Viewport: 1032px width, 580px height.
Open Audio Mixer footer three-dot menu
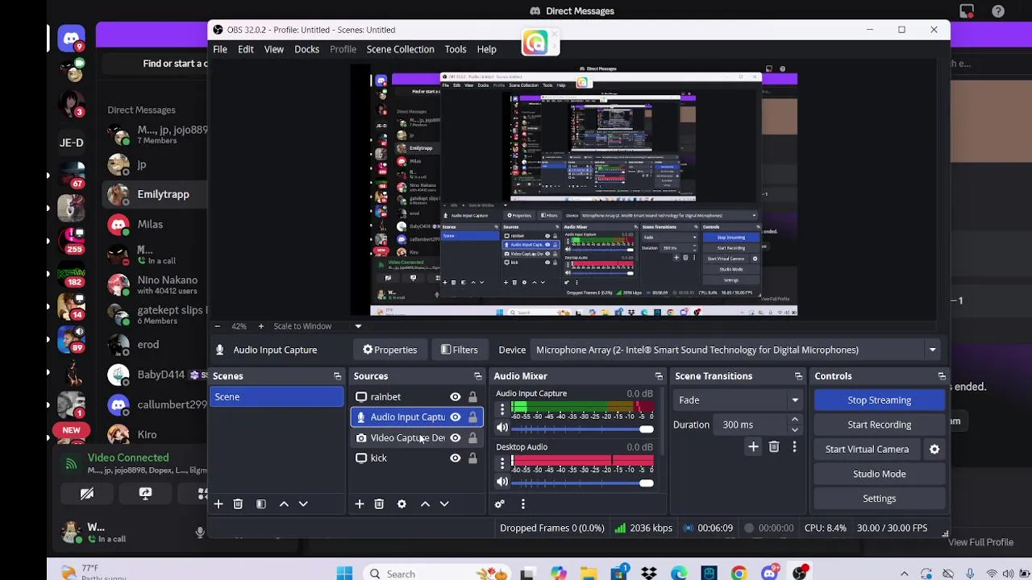click(x=522, y=503)
